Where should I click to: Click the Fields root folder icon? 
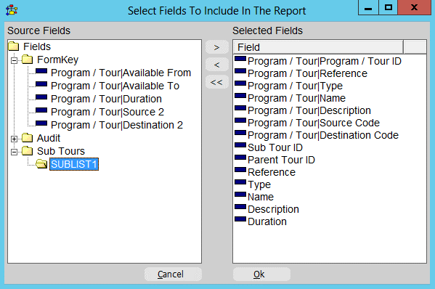pyautogui.click(x=14, y=46)
